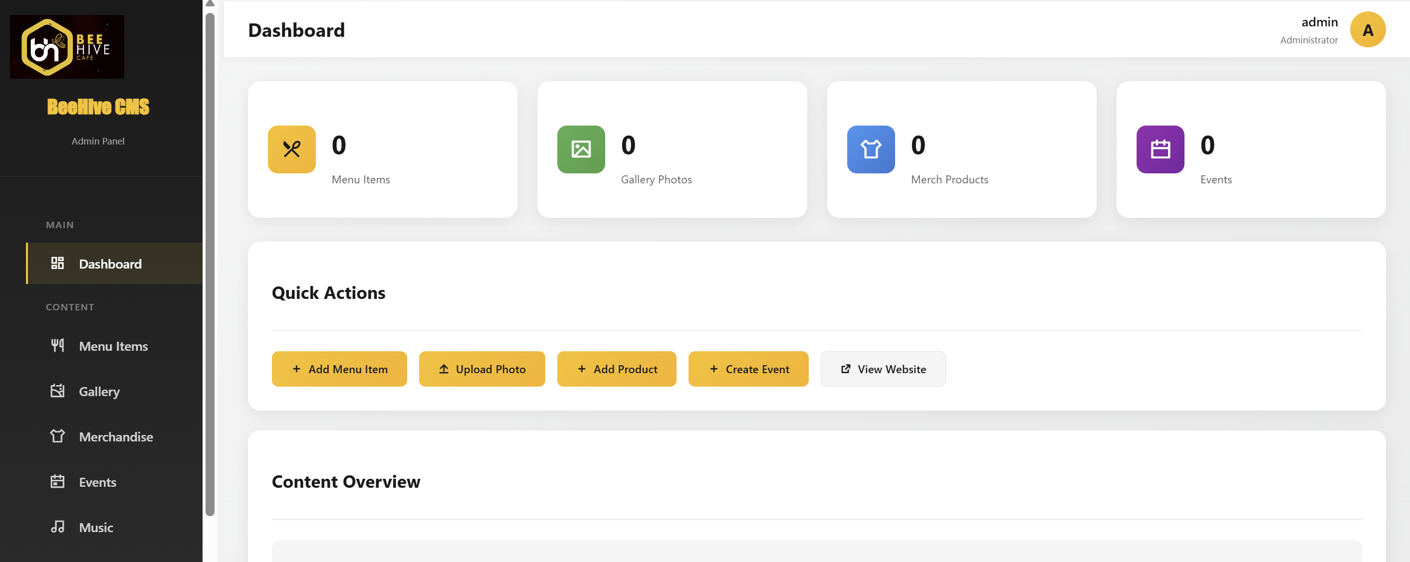Click the Upload Photo button

coord(482,369)
